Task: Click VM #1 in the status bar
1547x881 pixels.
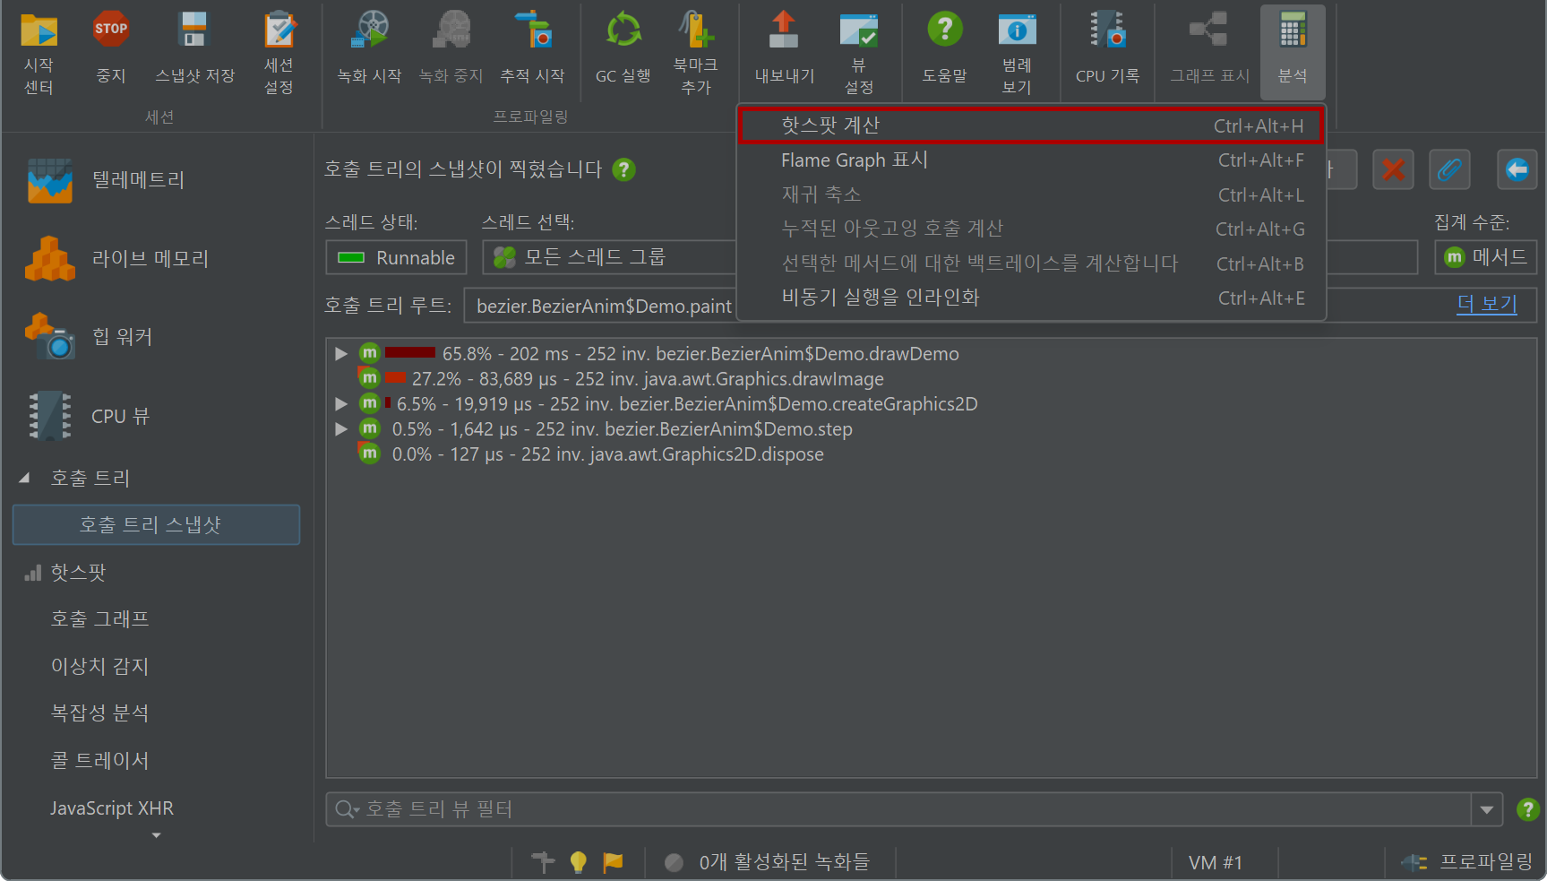Action: point(1216,862)
